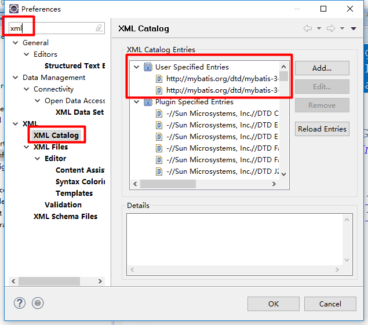Collapse the User Specified Entries node

pyautogui.click(x=136, y=67)
